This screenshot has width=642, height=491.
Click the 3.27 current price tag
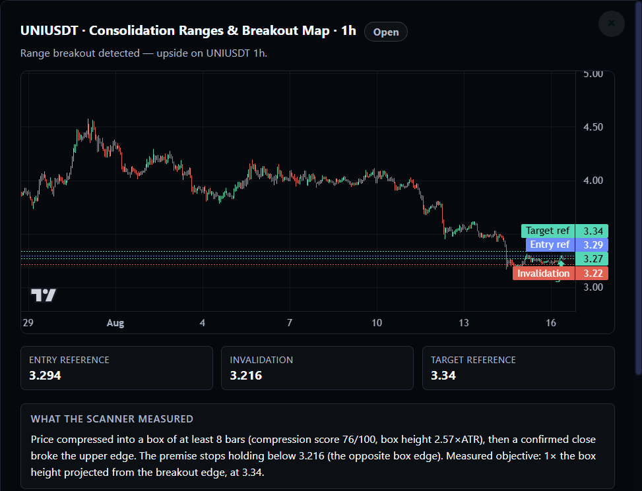tap(592, 259)
